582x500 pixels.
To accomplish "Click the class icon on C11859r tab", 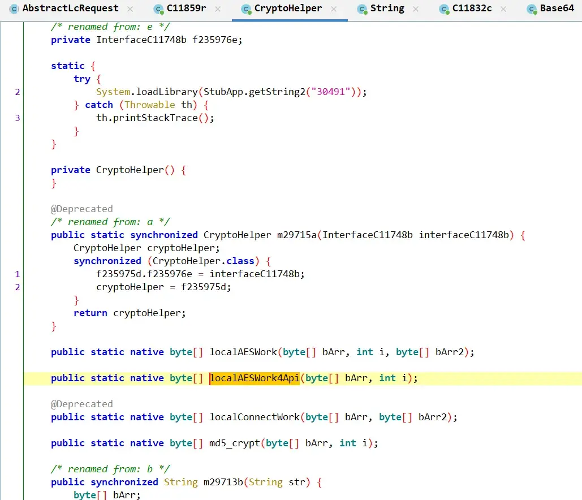I will (x=158, y=9).
